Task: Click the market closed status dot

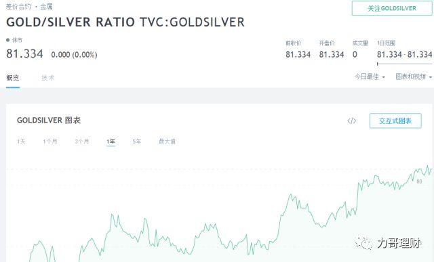Action: pos(7,40)
